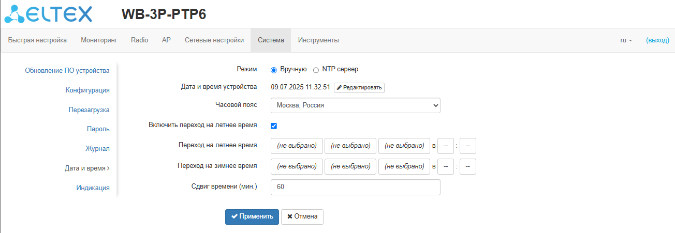
Task: Click the time shift (Сдвиг времени) field
Action: click(355, 187)
